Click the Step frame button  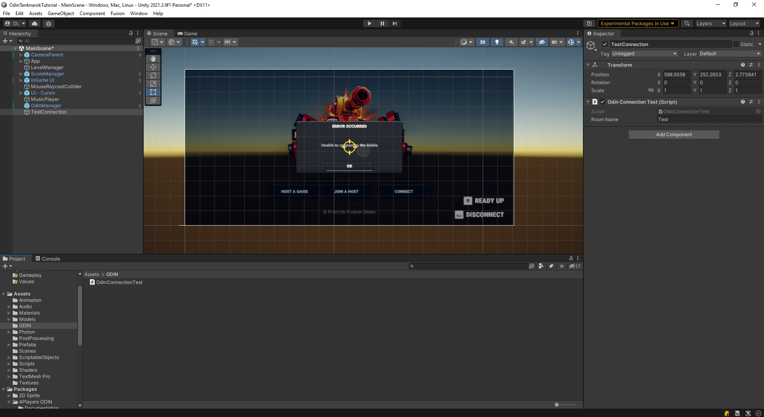[395, 23]
